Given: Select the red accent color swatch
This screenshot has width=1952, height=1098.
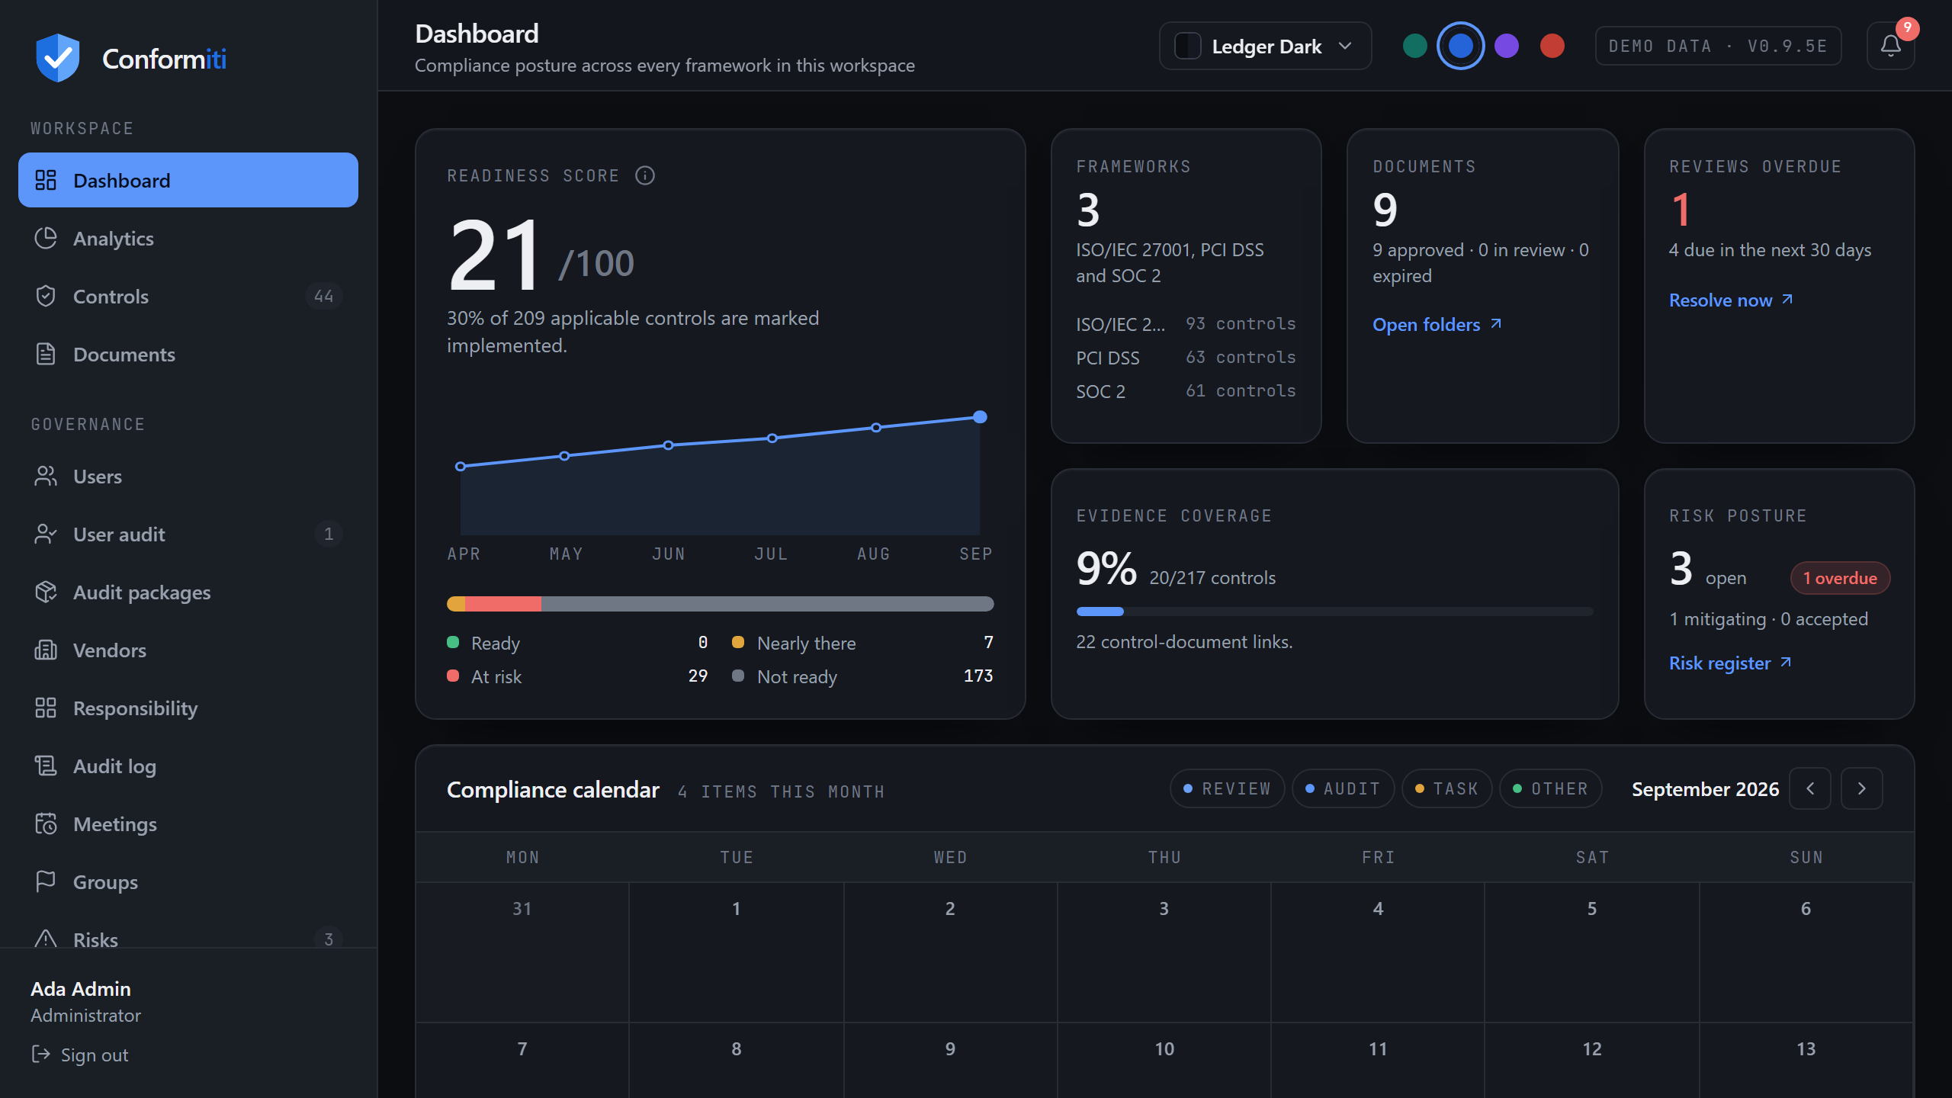Looking at the screenshot, I should point(1552,46).
